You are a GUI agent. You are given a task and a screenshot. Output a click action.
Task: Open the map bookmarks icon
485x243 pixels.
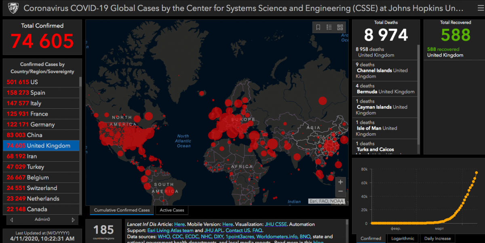click(318, 27)
